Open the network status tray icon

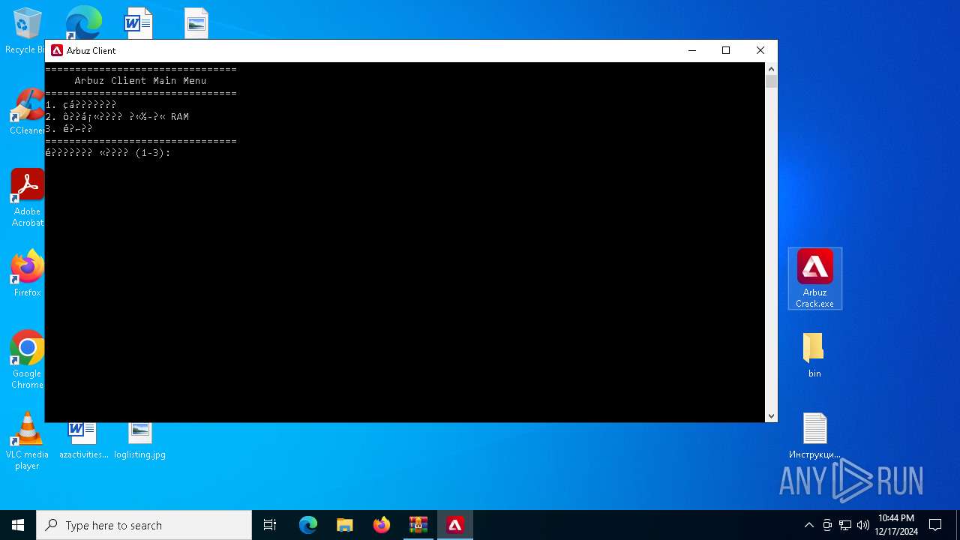click(845, 525)
